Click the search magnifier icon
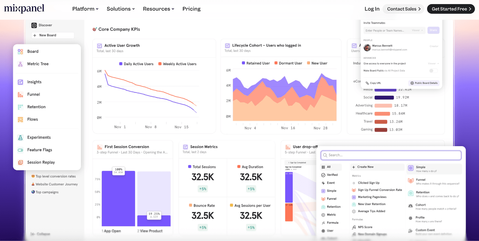The image size is (479, 241). 325,155
